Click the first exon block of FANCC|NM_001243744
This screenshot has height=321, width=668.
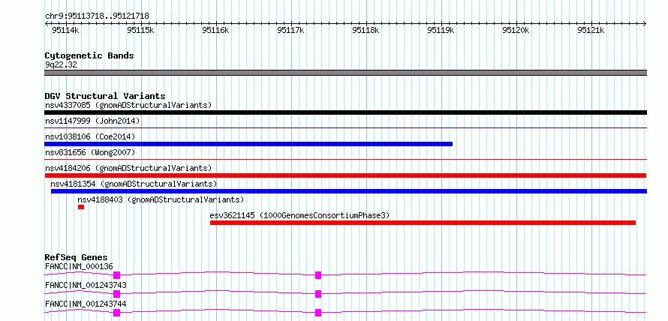click(x=117, y=313)
